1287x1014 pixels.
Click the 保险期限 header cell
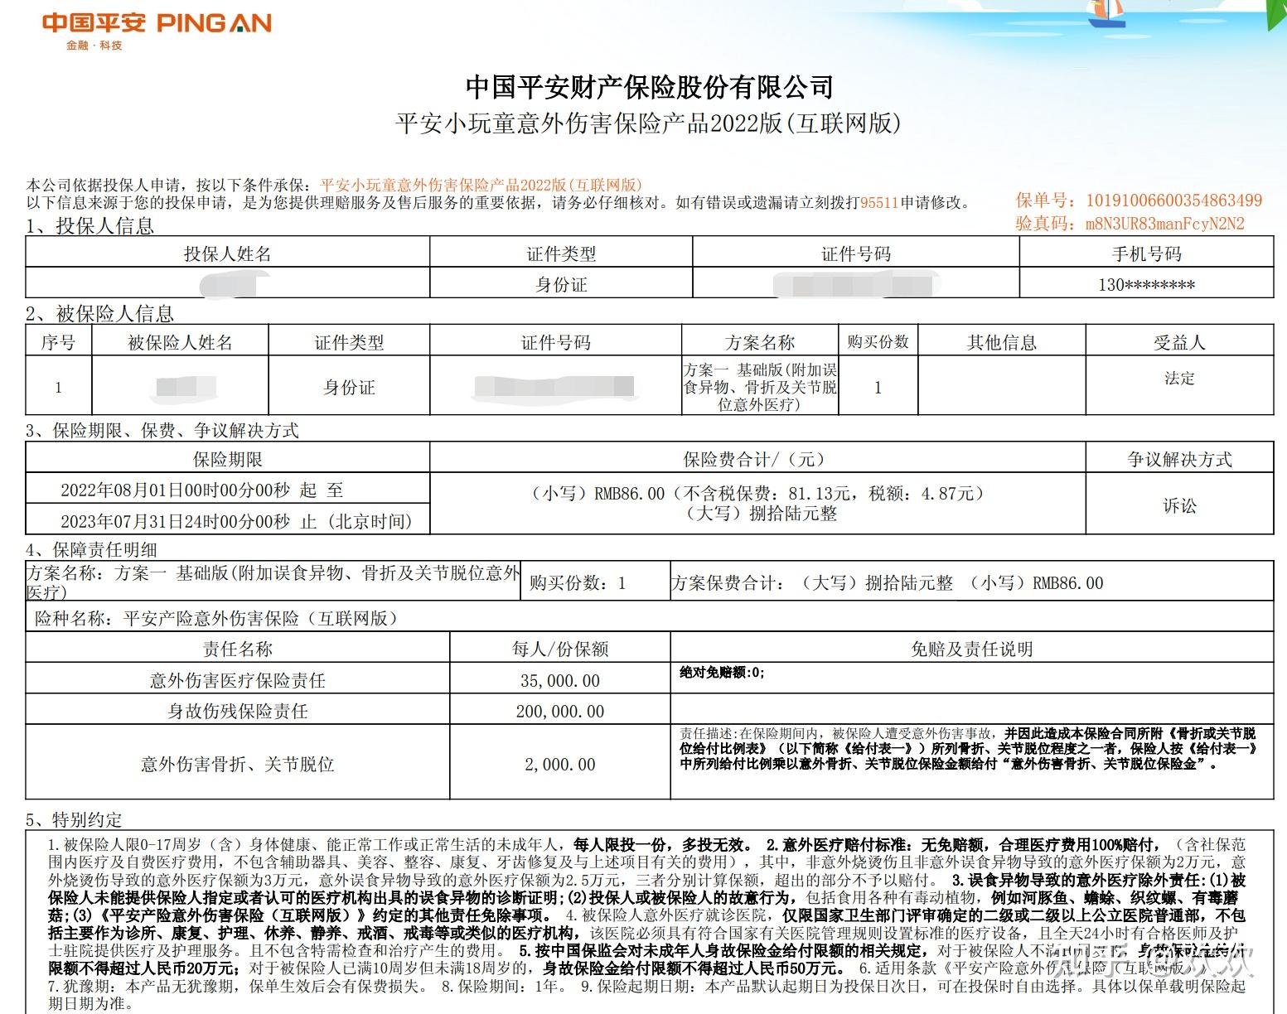tap(228, 459)
